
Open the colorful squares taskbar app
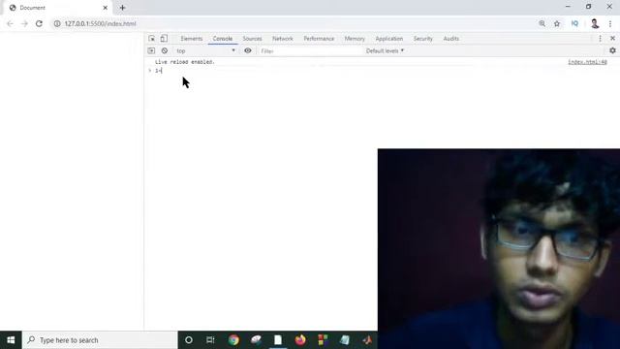[323, 340]
